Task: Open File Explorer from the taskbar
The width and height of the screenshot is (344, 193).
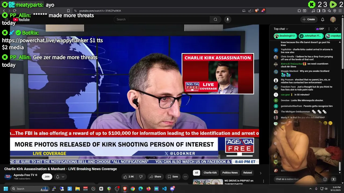Action: [77, 189]
